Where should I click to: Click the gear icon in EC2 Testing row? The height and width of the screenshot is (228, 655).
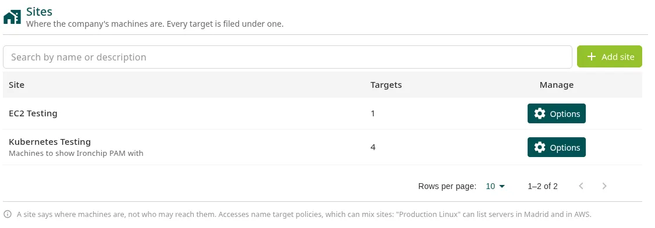point(540,113)
